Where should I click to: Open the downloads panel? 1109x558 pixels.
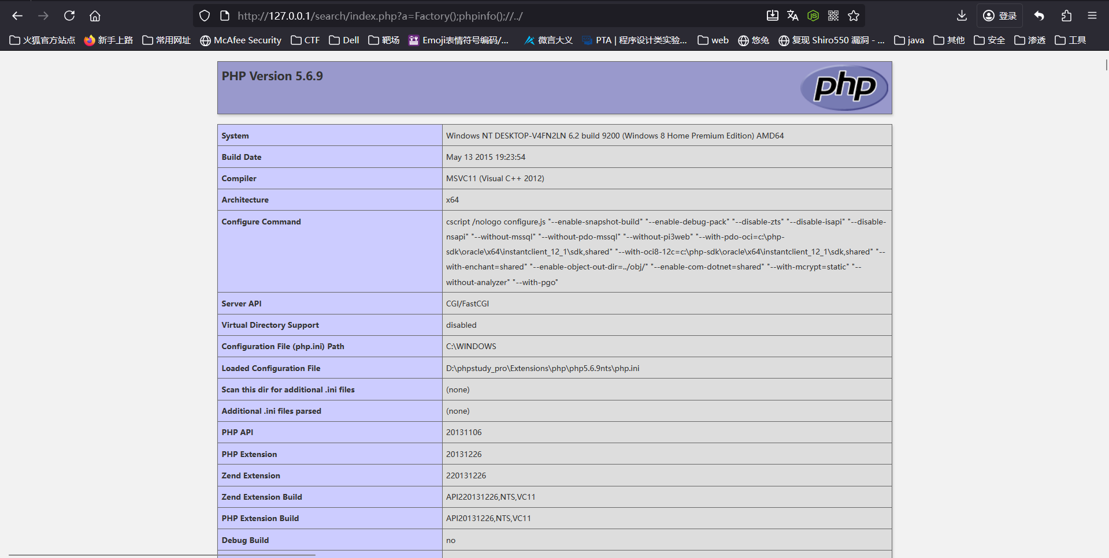point(962,16)
